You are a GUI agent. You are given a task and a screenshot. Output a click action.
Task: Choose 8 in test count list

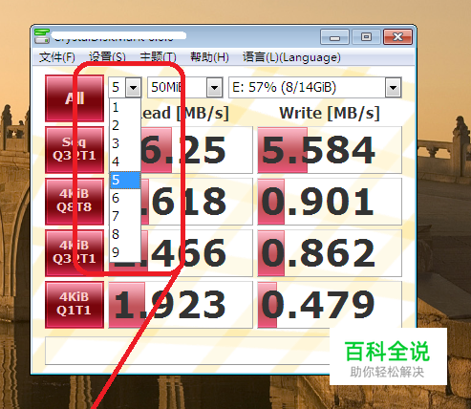click(125, 234)
